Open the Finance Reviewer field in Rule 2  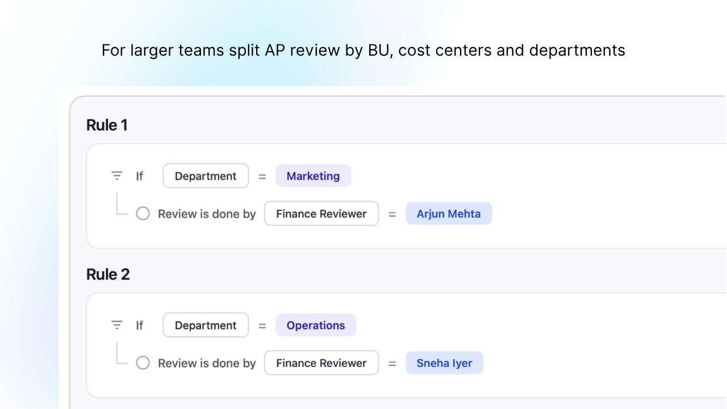(x=321, y=362)
